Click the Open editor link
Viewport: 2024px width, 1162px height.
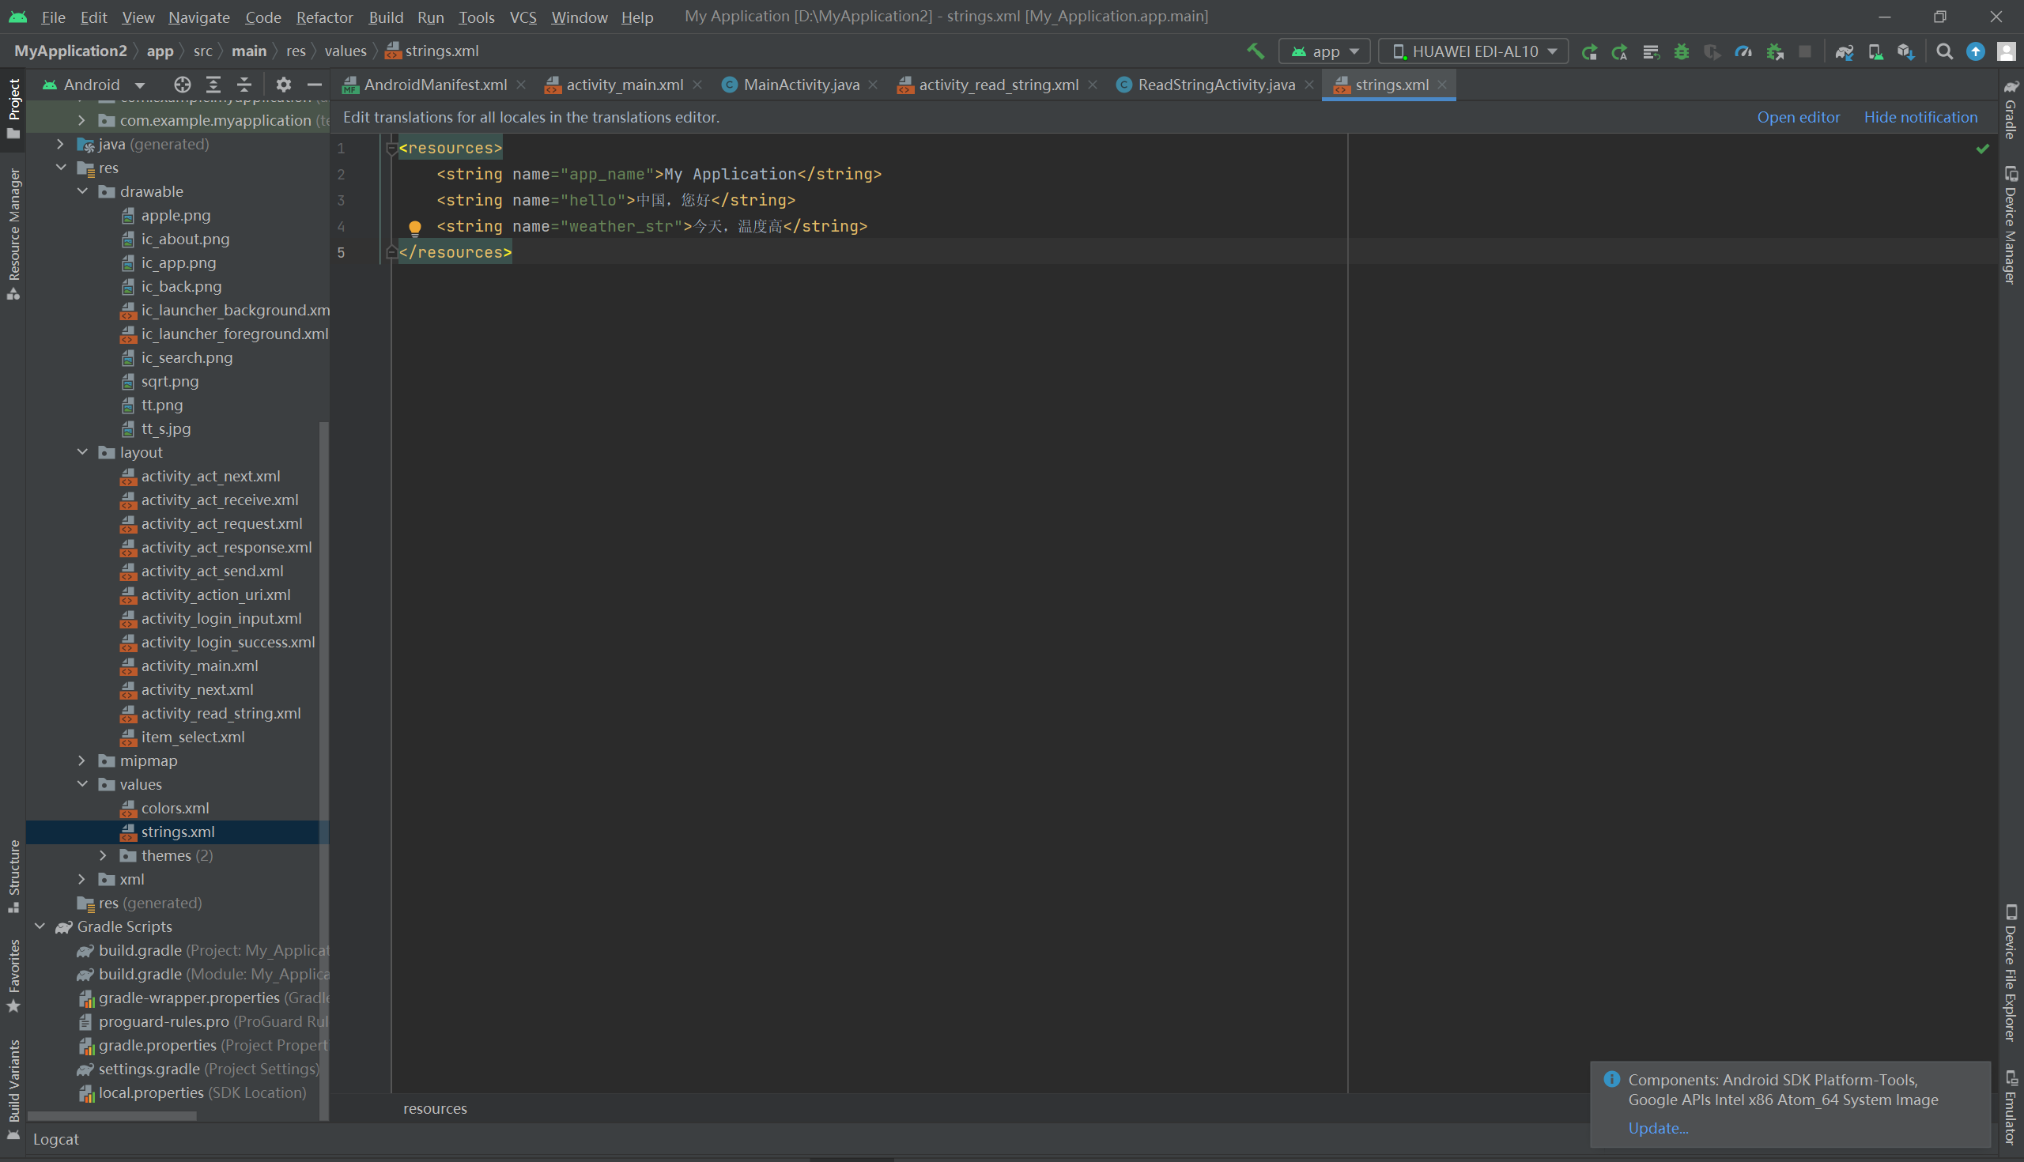pyautogui.click(x=1798, y=117)
